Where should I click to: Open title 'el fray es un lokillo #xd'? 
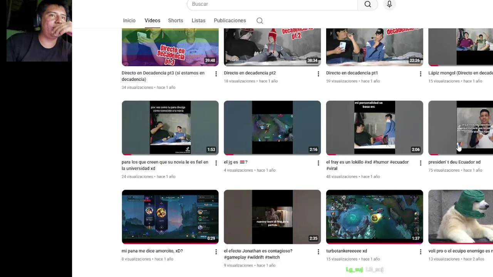(367, 165)
